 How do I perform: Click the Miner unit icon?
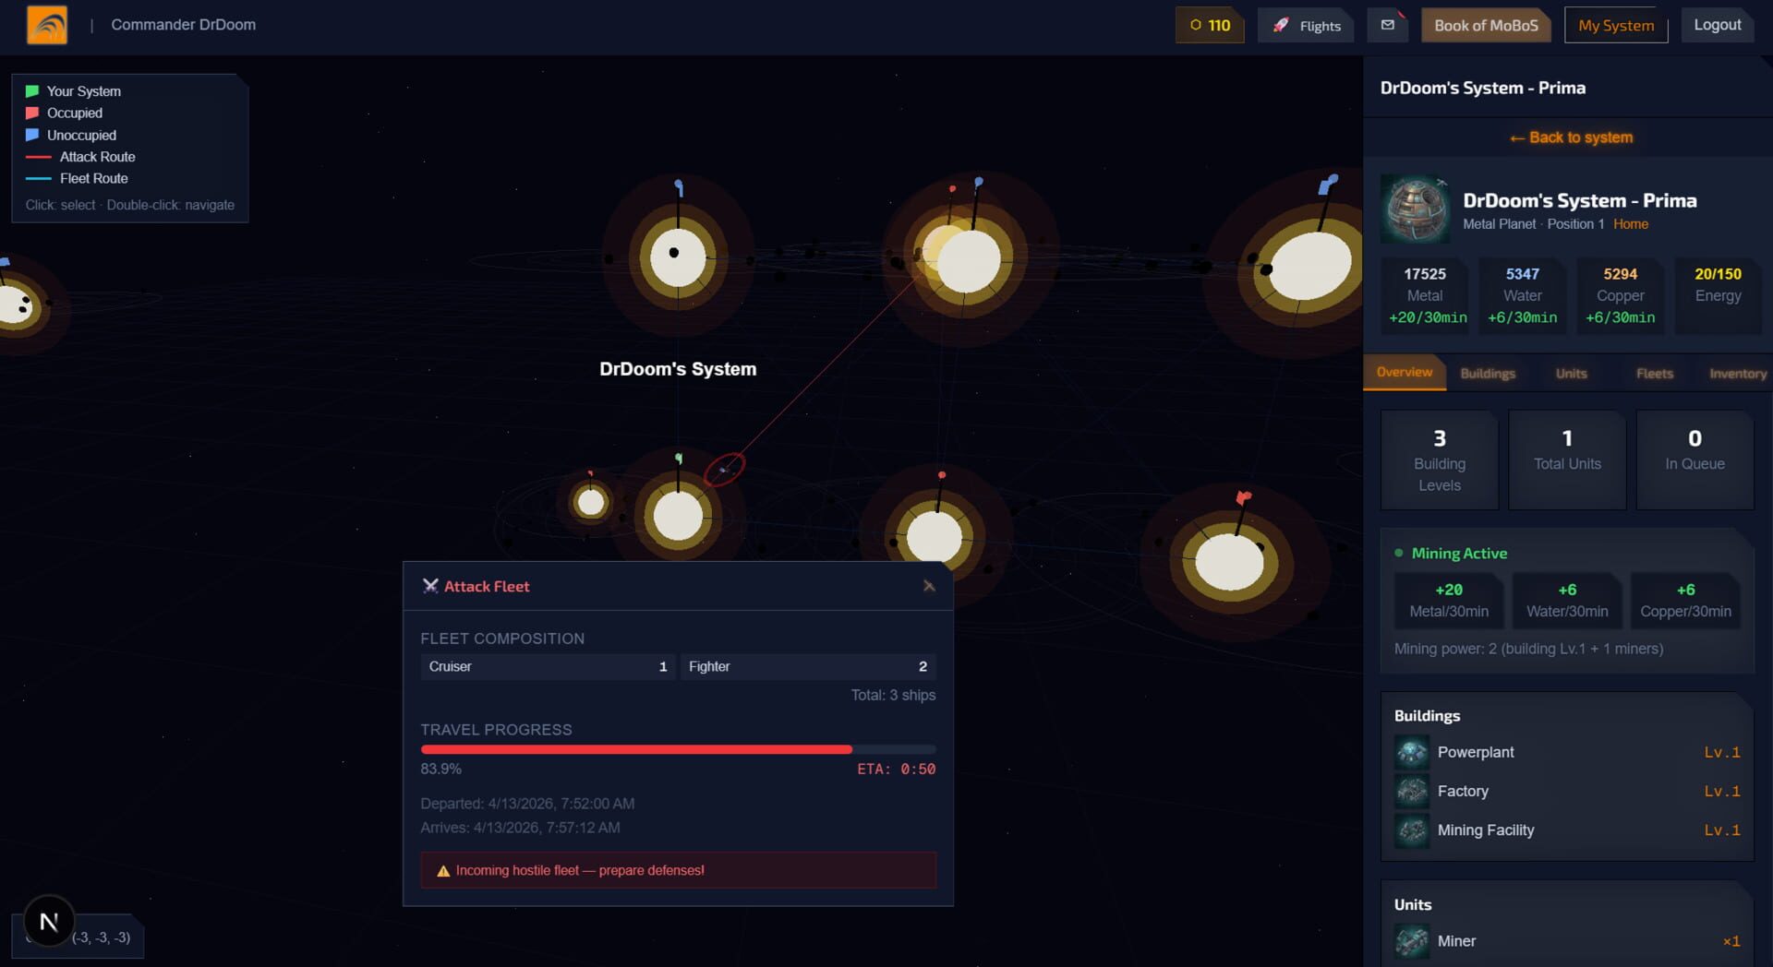(1411, 941)
